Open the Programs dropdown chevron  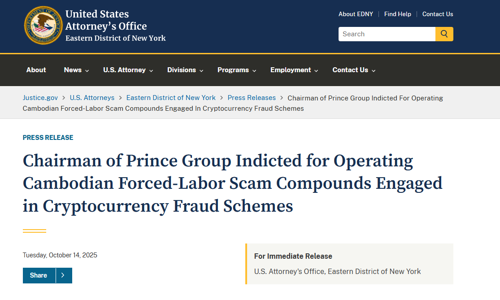pos(254,70)
